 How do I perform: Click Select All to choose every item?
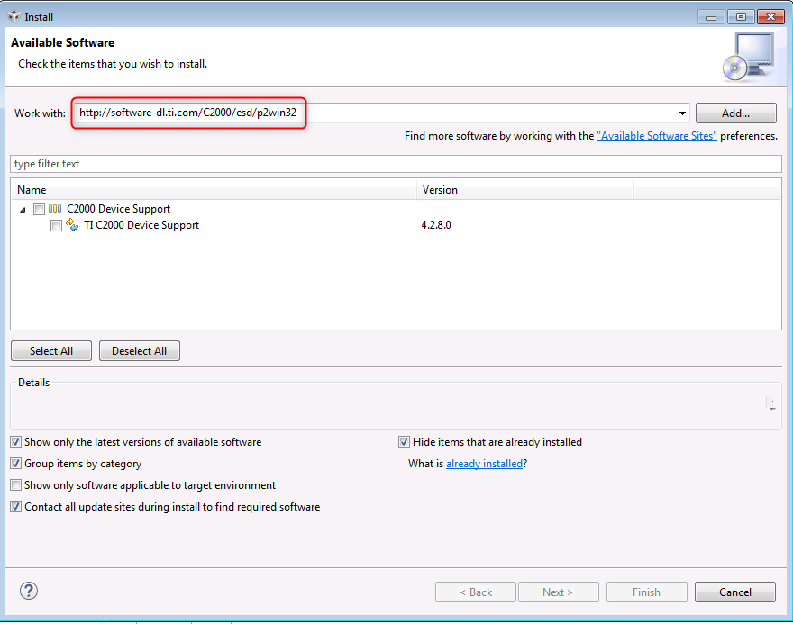[50, 350]
